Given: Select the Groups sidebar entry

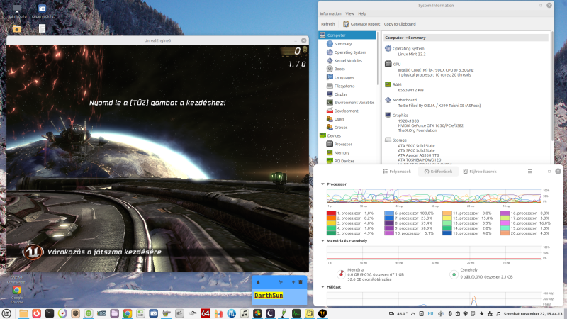Looking at the screenshot, I should pos(341,128).
